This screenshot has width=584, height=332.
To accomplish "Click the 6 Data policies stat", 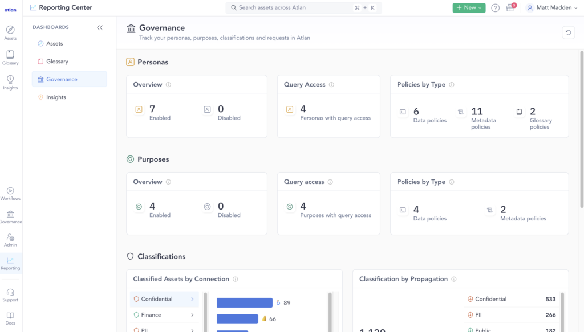I will (423, 116).
